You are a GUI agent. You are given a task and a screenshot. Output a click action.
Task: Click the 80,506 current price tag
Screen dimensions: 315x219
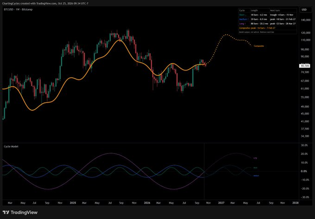tap(305, 66)
